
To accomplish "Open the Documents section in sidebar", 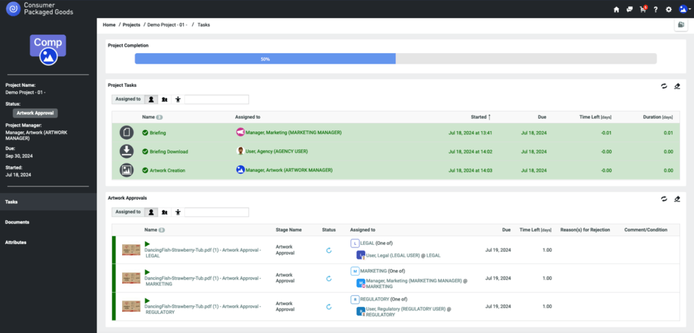I will (17, 222).
